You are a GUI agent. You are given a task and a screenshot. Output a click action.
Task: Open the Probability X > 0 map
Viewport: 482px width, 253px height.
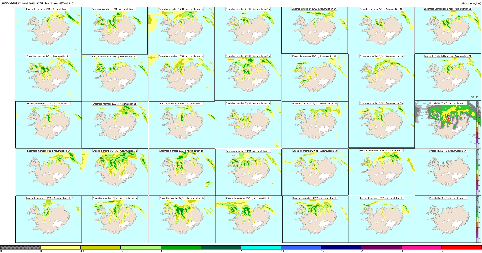point(448,125)
